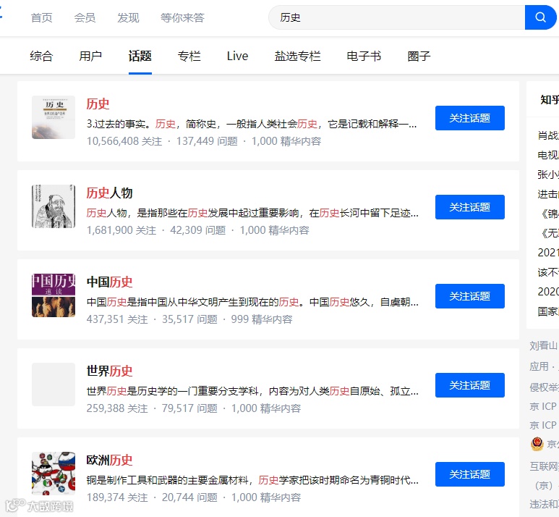Click the 10,566,408 关注 stats text

[124, 141]
